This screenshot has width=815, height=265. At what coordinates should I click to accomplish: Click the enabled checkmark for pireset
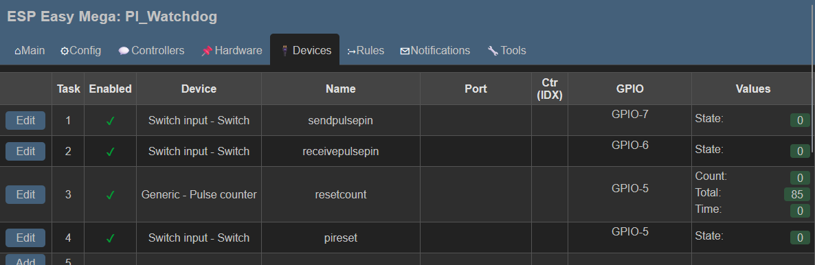point(110,238)
